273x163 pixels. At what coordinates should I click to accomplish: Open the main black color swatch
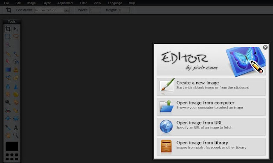(x=12, y=146)
